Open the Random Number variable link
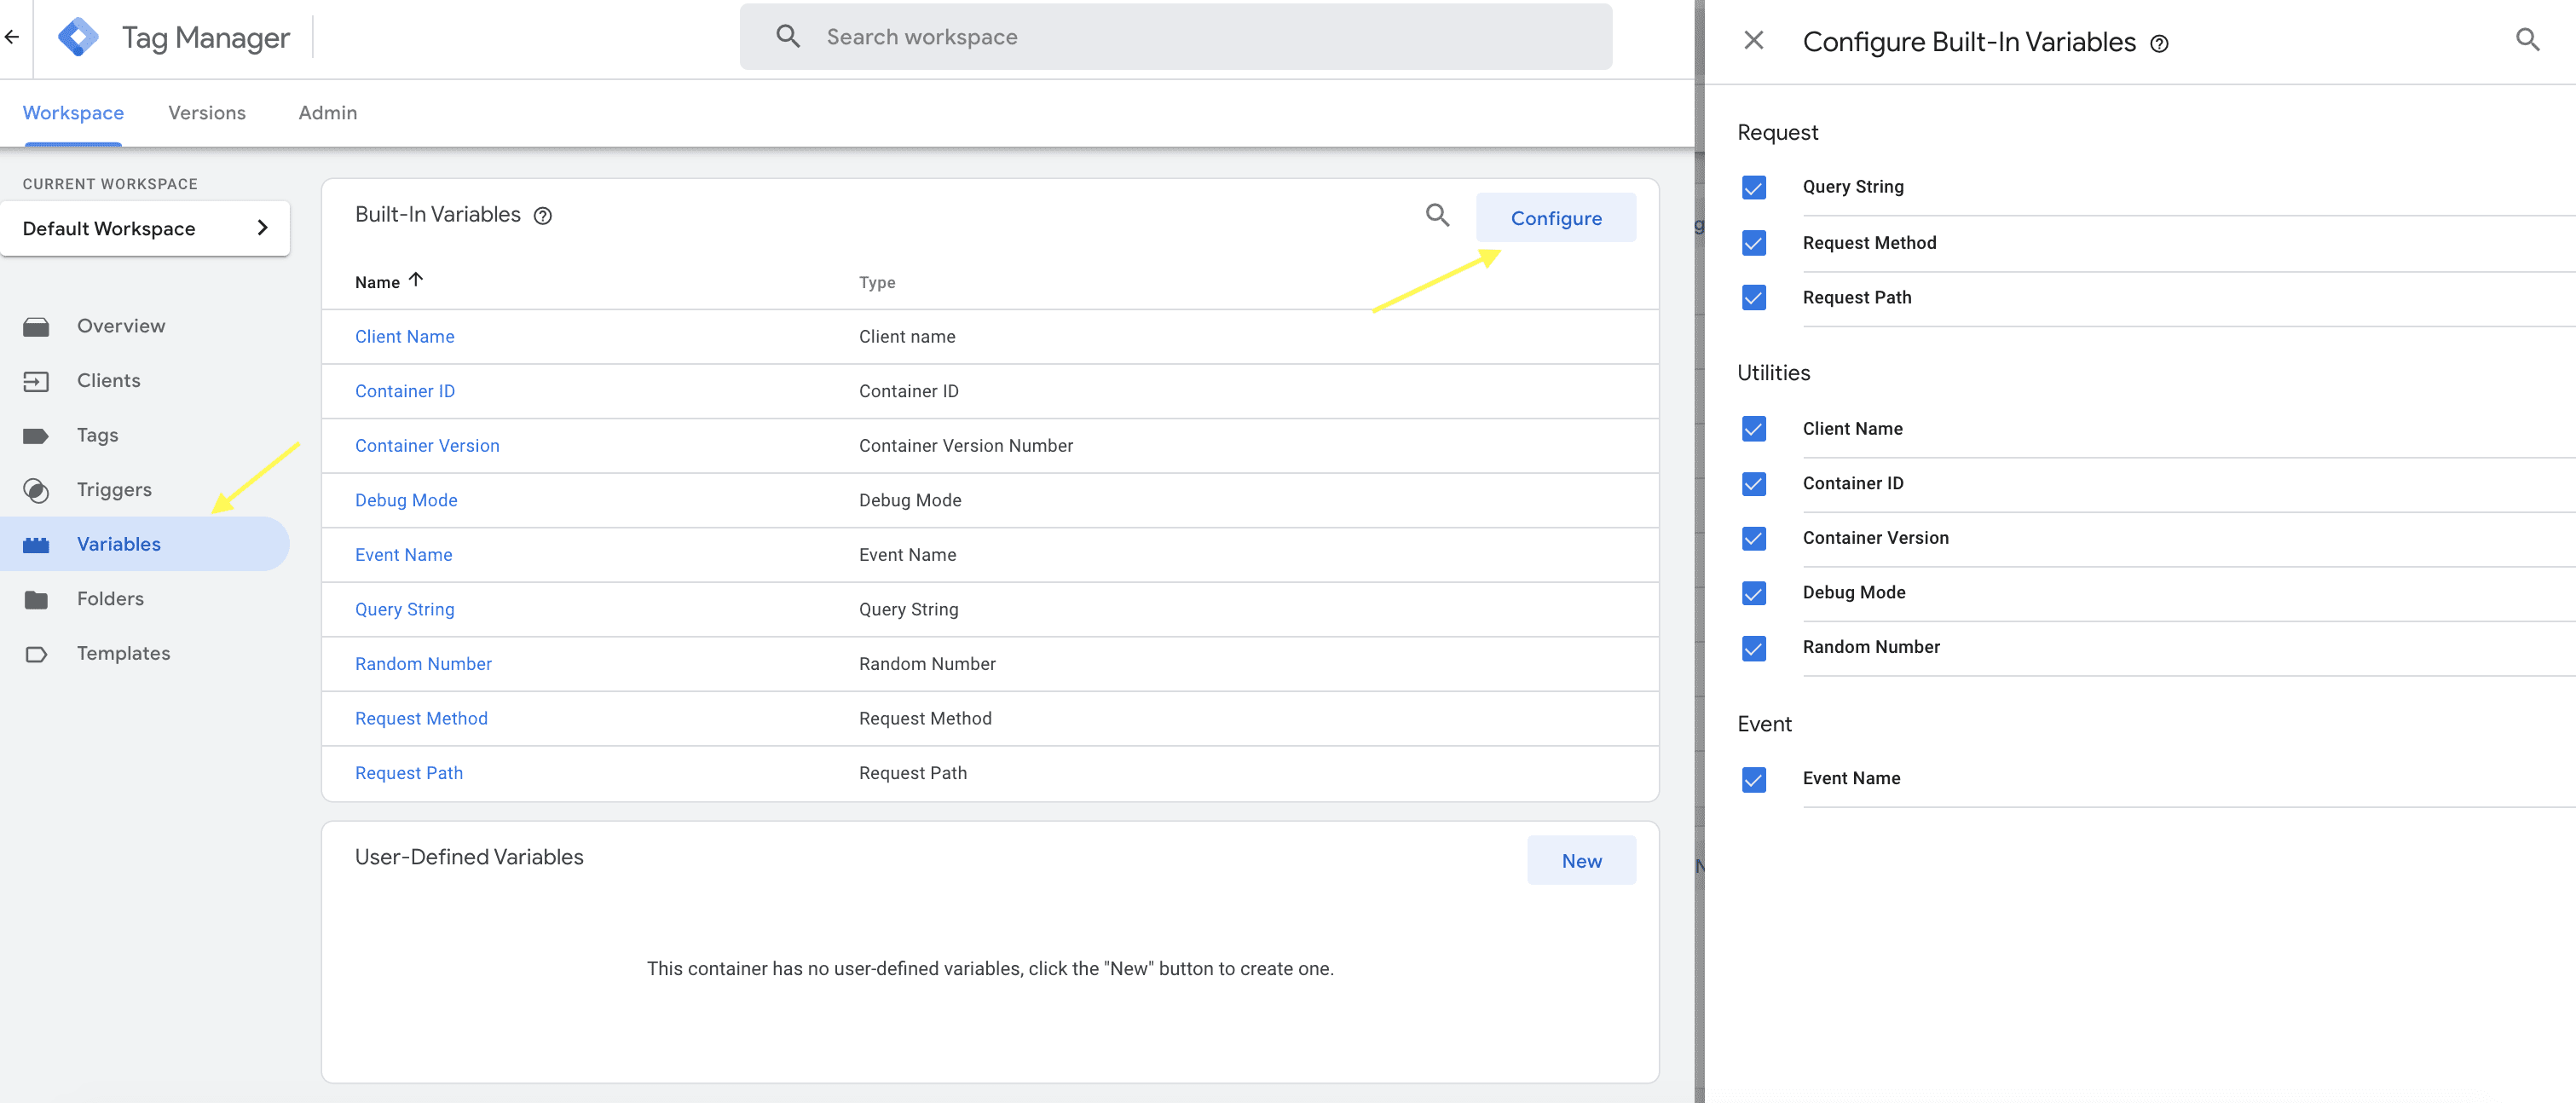The image size is (2576, 1103). 423,664
